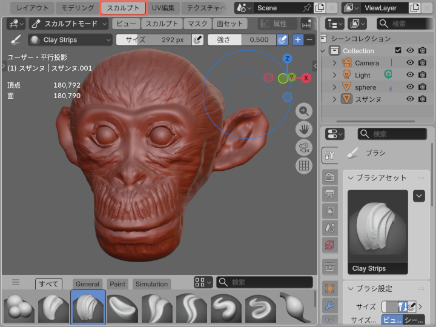Hide the sphere via eye icon
436x327 pixels.
click(x=410, y=87)
